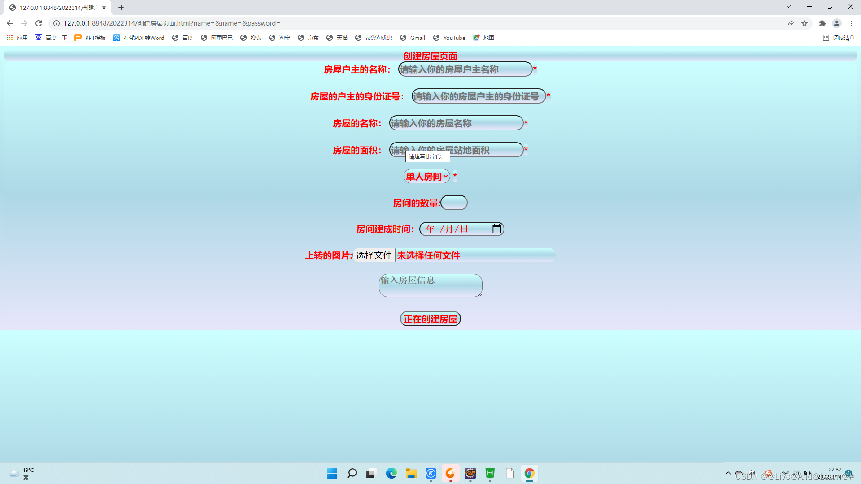Open the tab list chevron near window controls
The image size is (861, 484).
click(x=788, y=7)
